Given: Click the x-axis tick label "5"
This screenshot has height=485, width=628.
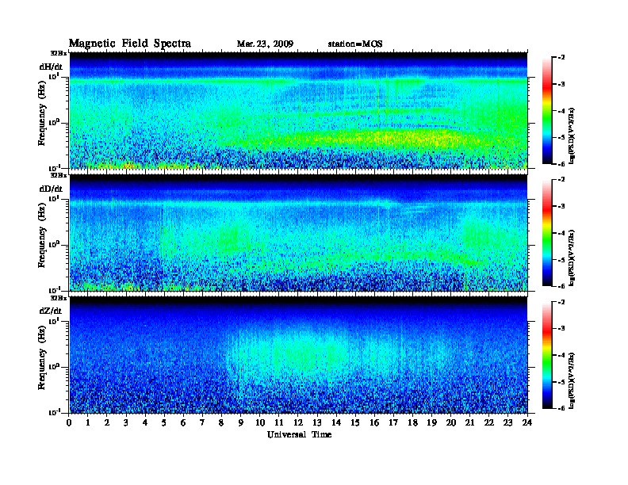Looking at the screenshot, I should pyautogui.click(x=164, y=423).
